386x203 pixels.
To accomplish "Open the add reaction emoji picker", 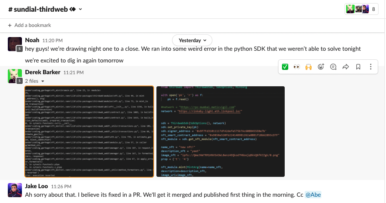I will tap(321, 67).
